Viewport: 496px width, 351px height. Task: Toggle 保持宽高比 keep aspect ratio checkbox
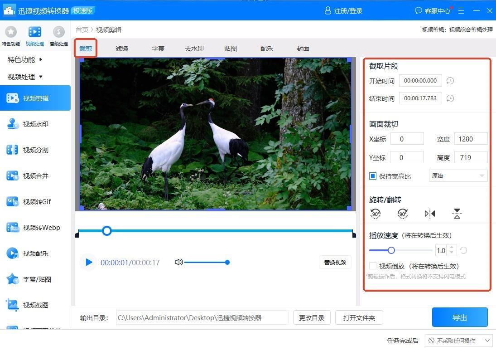pos(373,176)
